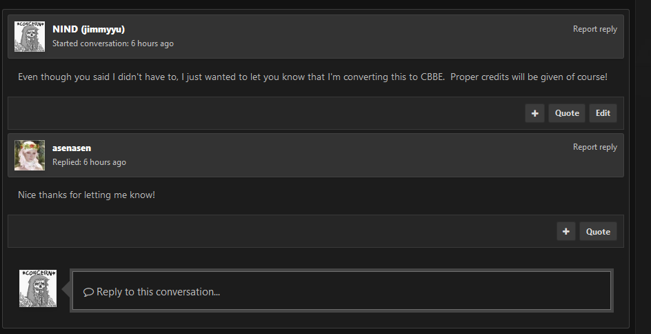Click the page scrollbar track at right edge
Image resolution: width=651 pixels, height=334 pixels.
click(643, 167)
